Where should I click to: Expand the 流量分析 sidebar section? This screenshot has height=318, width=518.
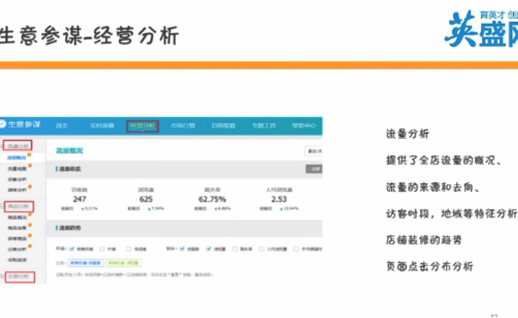[17, 147]
